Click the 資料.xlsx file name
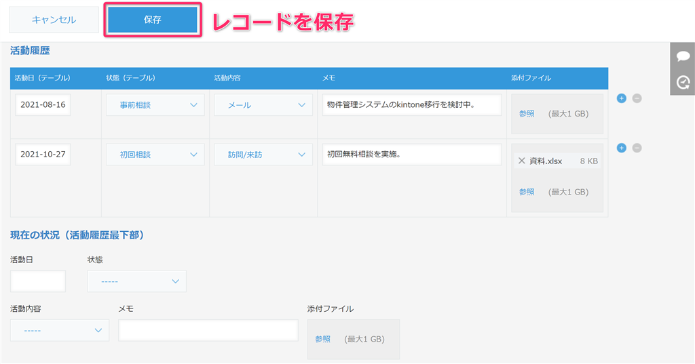The width and height of the screenshot is (695, 364). pyautogui.click(x=546, y=161)
